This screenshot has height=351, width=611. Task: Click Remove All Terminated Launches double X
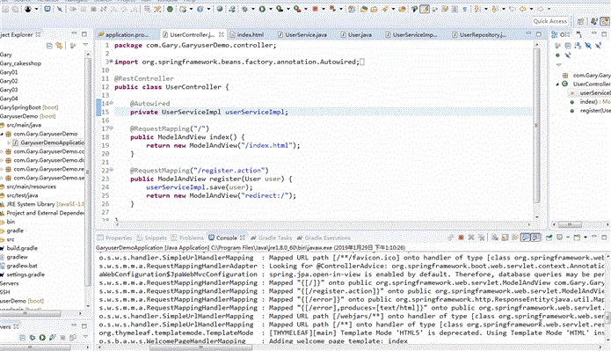482,238
